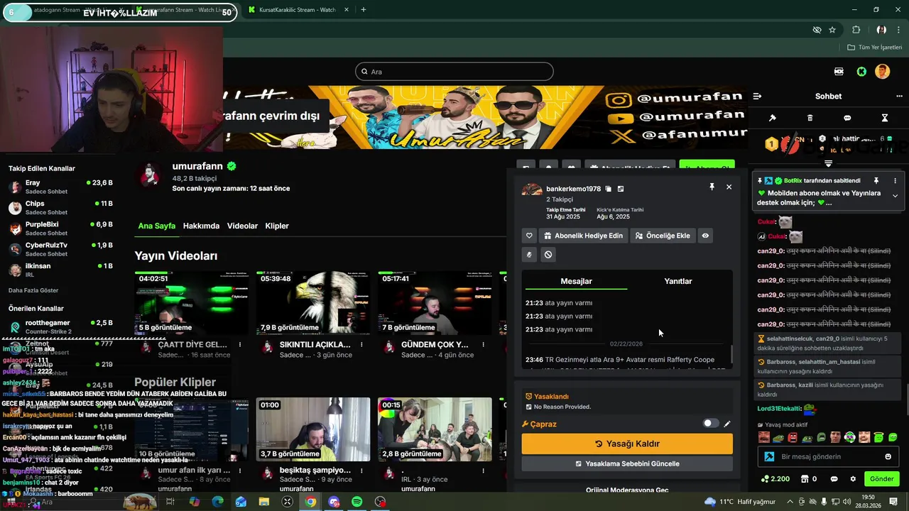Copy bankerkemo1978 username via copy icon
909x511 pixels.
609,189
